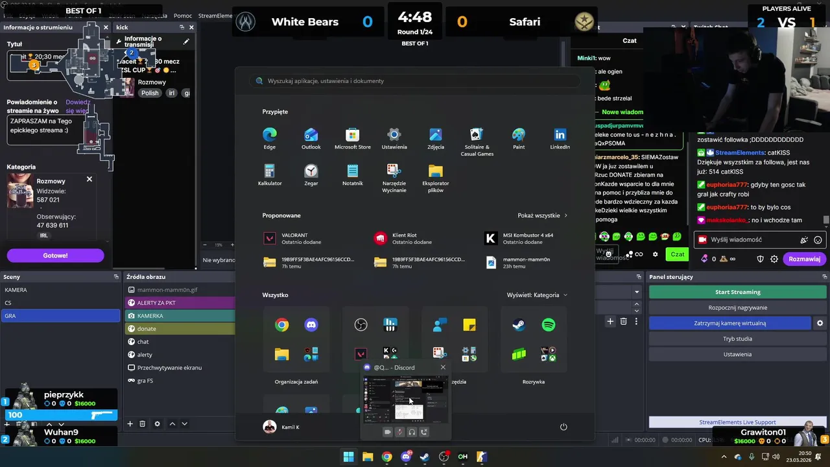Open Notatnik pinned app
The height and width of the screenshot is (467, 830).
tap(353, 175)
